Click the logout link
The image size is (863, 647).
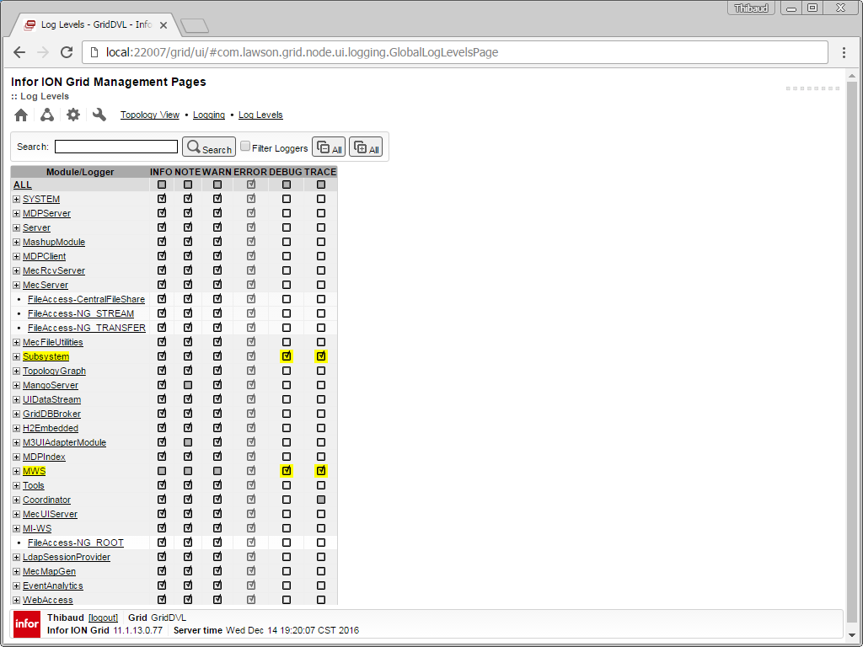click(104, 618)
